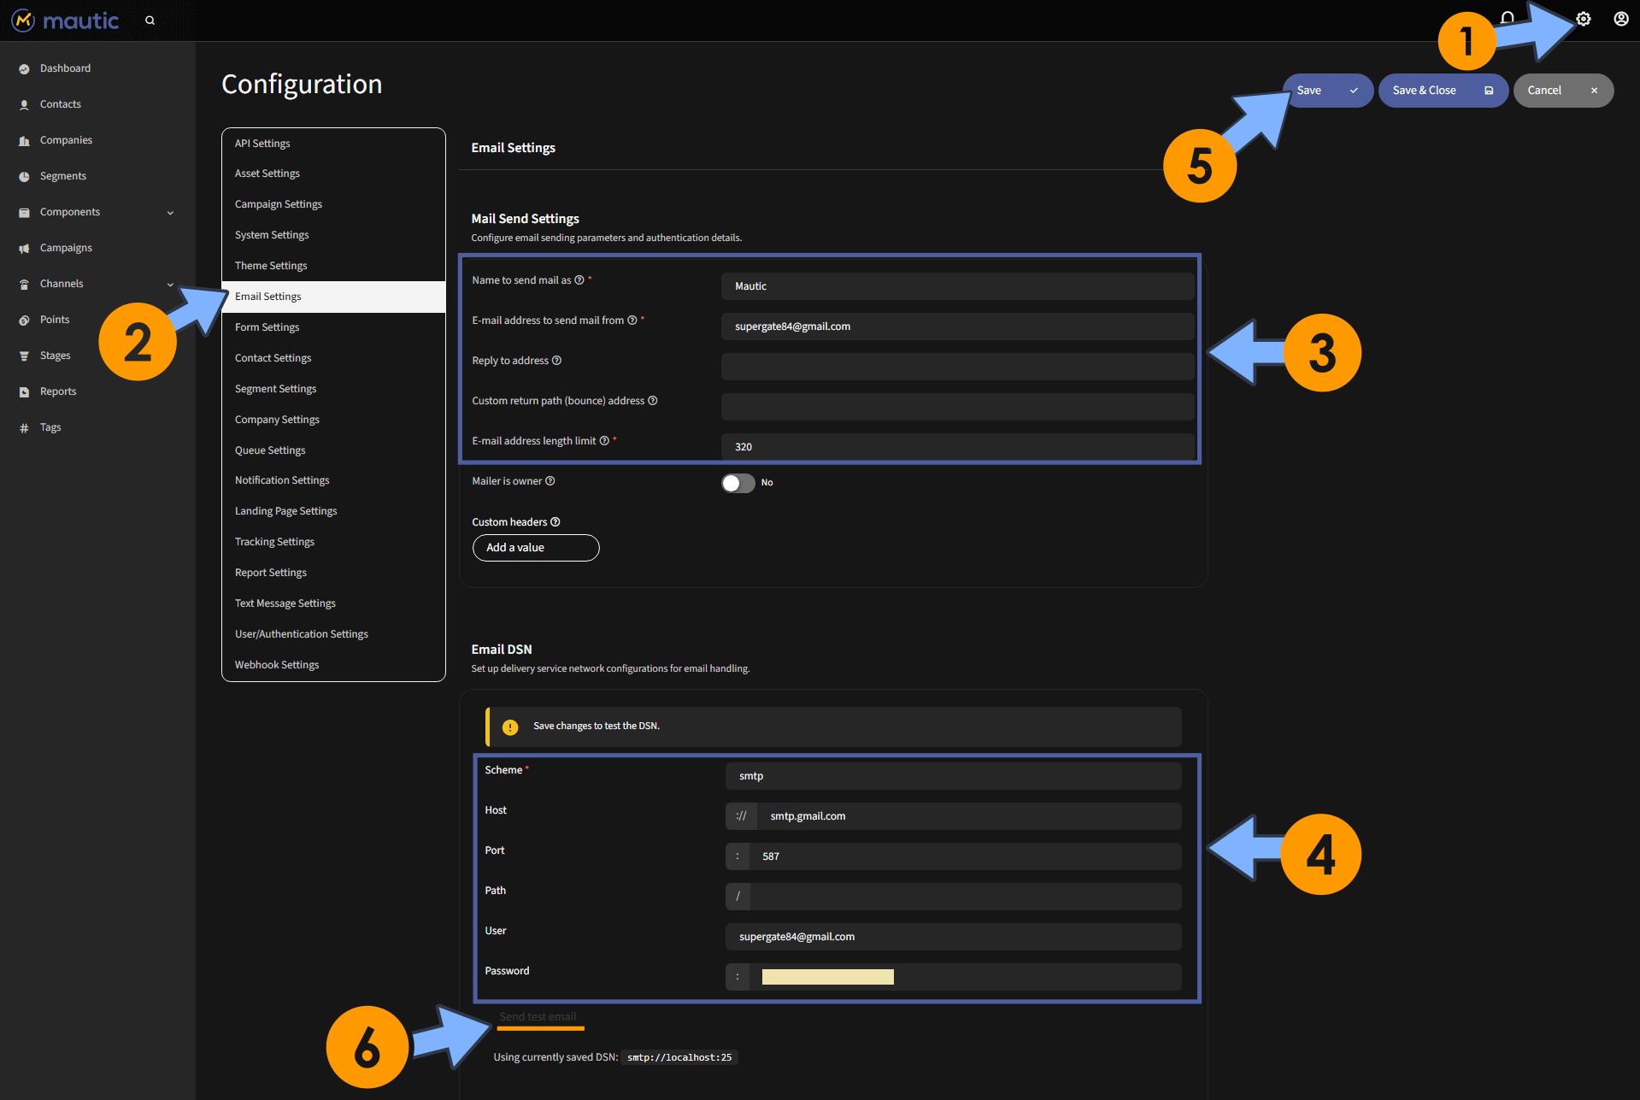Cancel configuration changes
This screenshot has height=1100, width=1640.
(1563, 91)
